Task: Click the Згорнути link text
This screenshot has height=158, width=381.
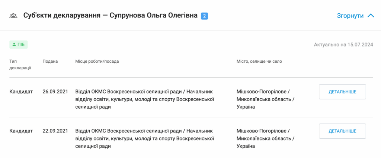Action: pyautogui.click(x=350, y=16)
